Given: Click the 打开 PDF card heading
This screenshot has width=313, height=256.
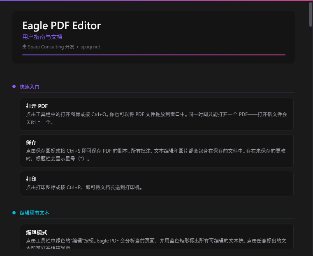Looking at the screenshot, I should pyautogui.click(x=37, y=106).
